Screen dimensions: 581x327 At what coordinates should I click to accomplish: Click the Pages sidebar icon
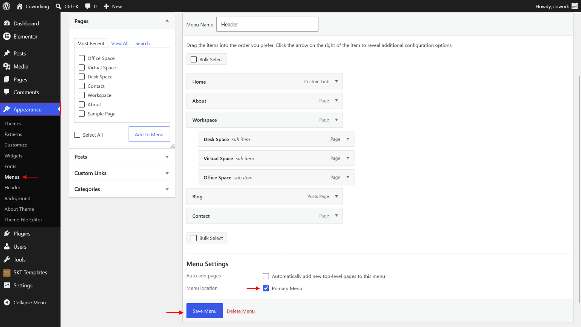coord(7,79)
